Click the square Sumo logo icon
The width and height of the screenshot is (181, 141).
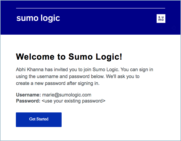pyautogui.click(x=161, y=19)
